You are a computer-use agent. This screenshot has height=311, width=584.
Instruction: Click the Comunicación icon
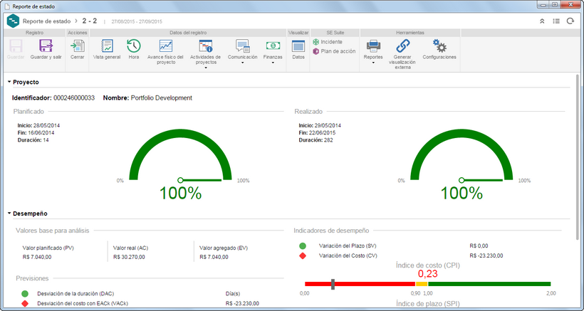242,46
